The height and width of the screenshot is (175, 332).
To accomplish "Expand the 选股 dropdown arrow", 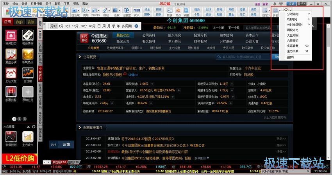I will (119, 11).
